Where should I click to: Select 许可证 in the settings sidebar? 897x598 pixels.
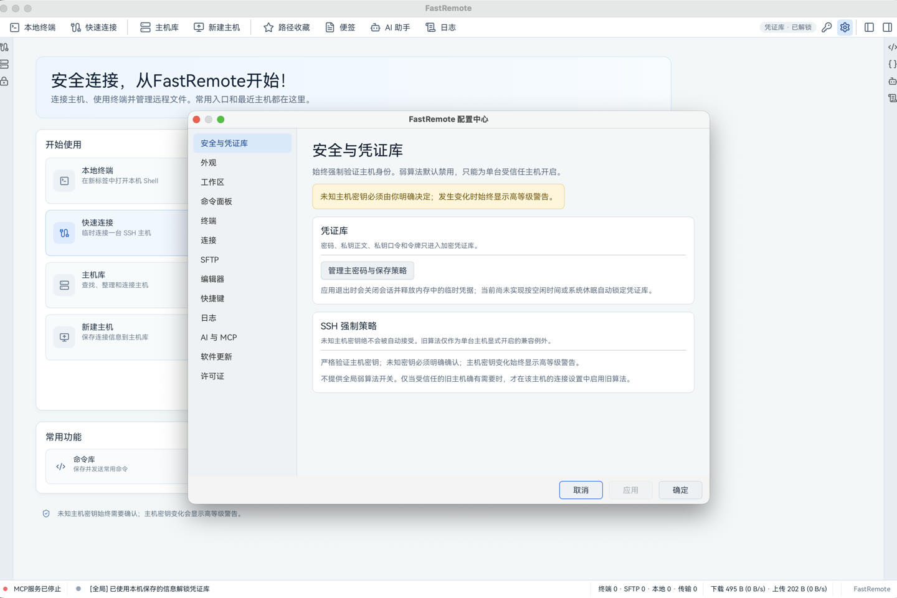point(242,376)
